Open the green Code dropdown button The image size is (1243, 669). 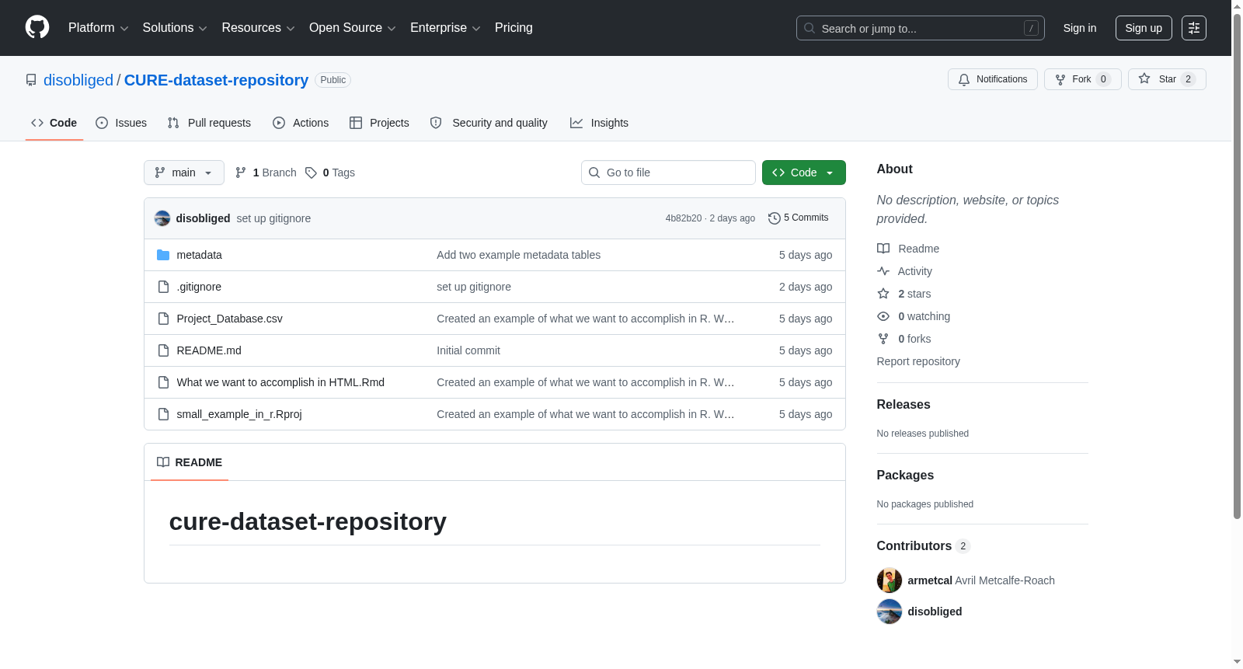click(804, 172)
